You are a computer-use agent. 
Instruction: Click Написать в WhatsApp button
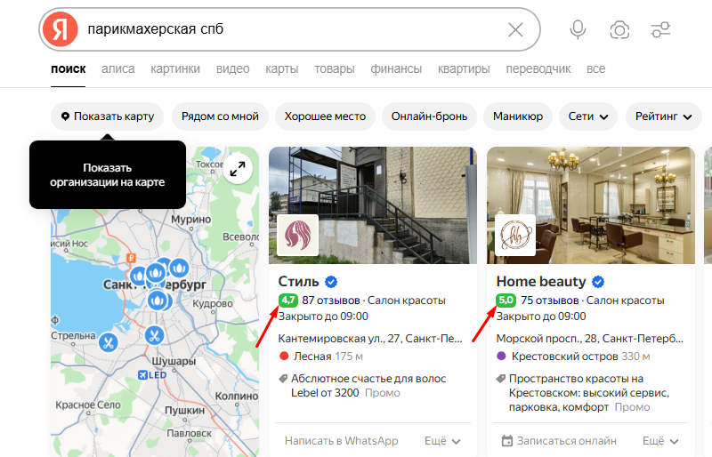coord(342,441)
